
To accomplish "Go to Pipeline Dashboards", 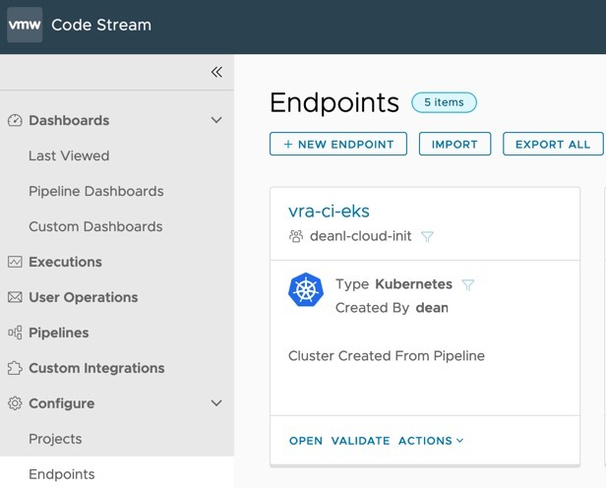I will (x=95, y=191).
